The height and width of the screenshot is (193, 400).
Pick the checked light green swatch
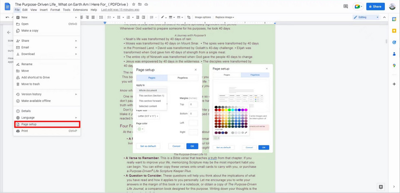229,113
